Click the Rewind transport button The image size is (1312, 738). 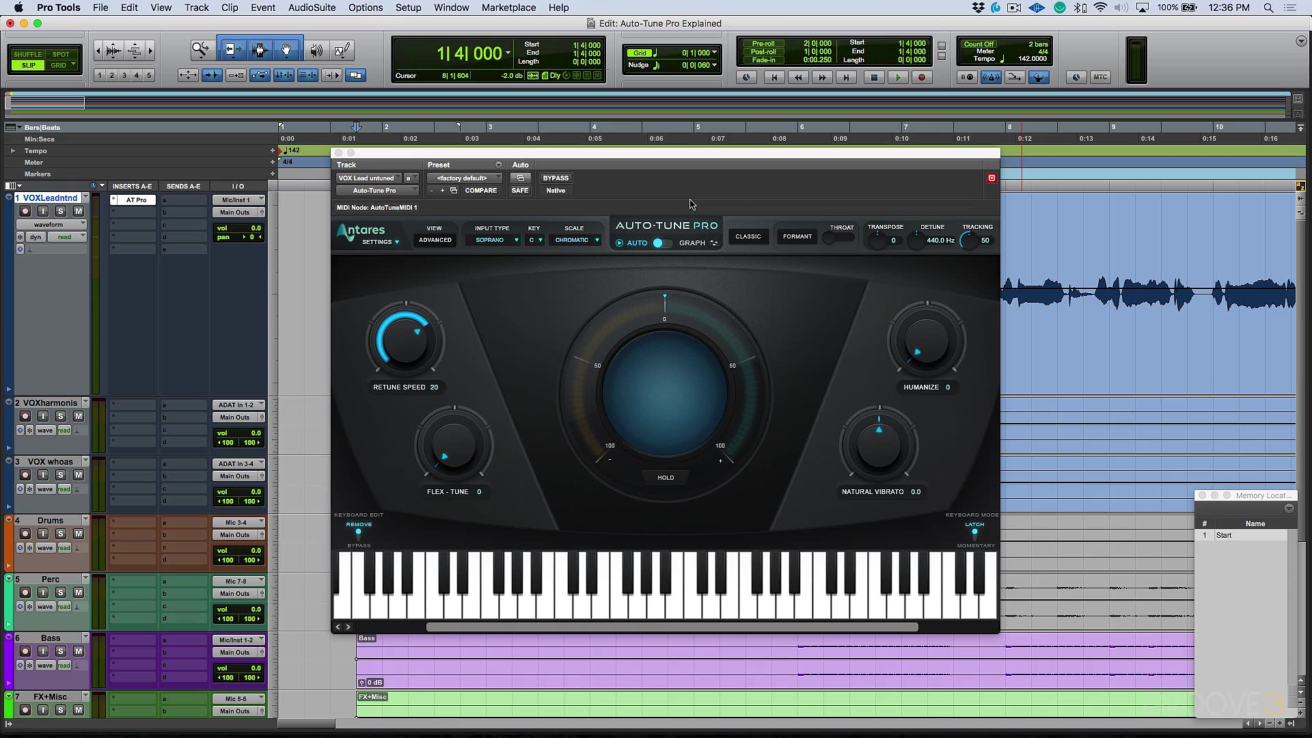coord(798,77)
